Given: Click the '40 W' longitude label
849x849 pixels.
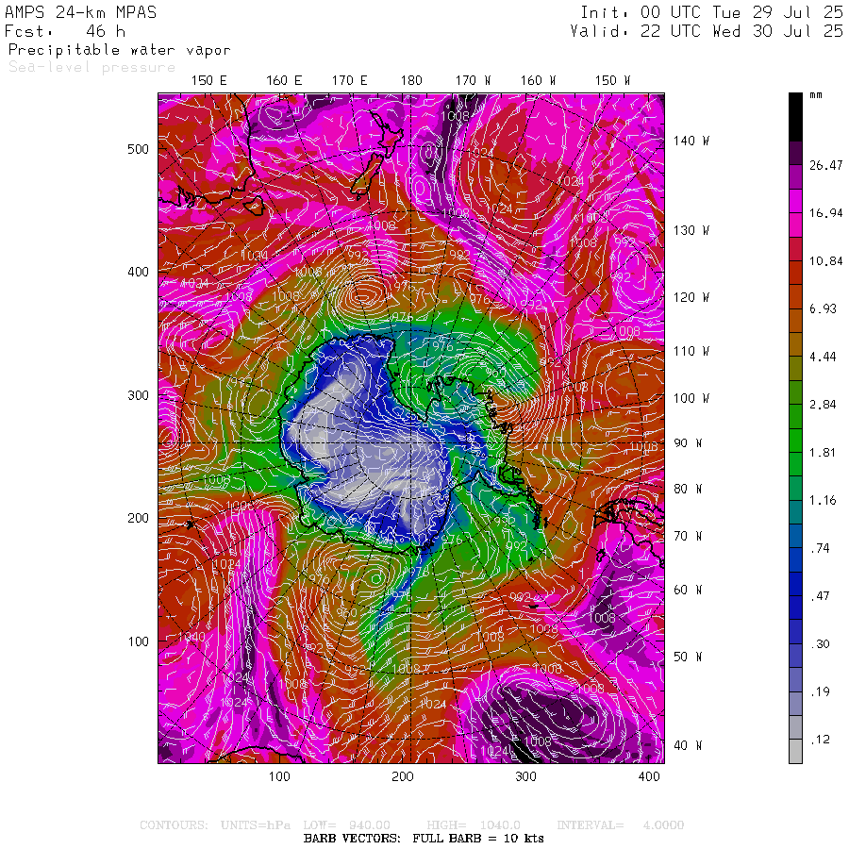Looking at the screenshot, I should 688,745.
